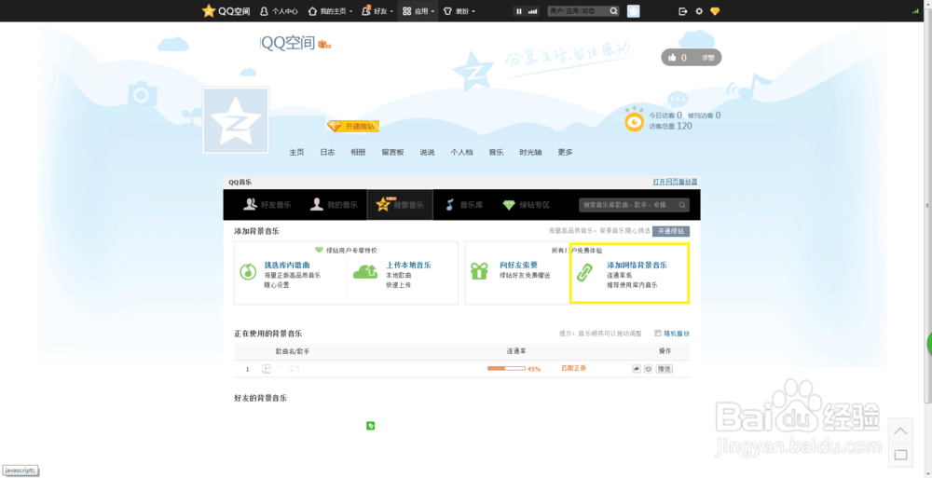Click the logout exit icon
This screenshot has width=932, height=478.
coord(683,11)
